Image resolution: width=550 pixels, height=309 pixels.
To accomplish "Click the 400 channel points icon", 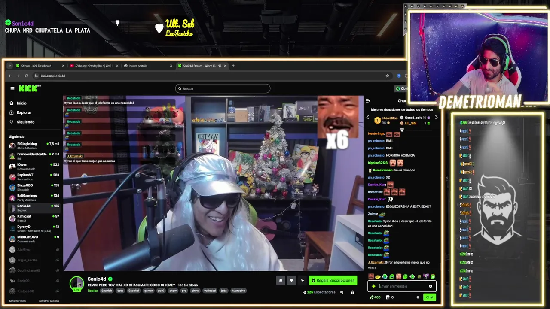I will (375, 297).
